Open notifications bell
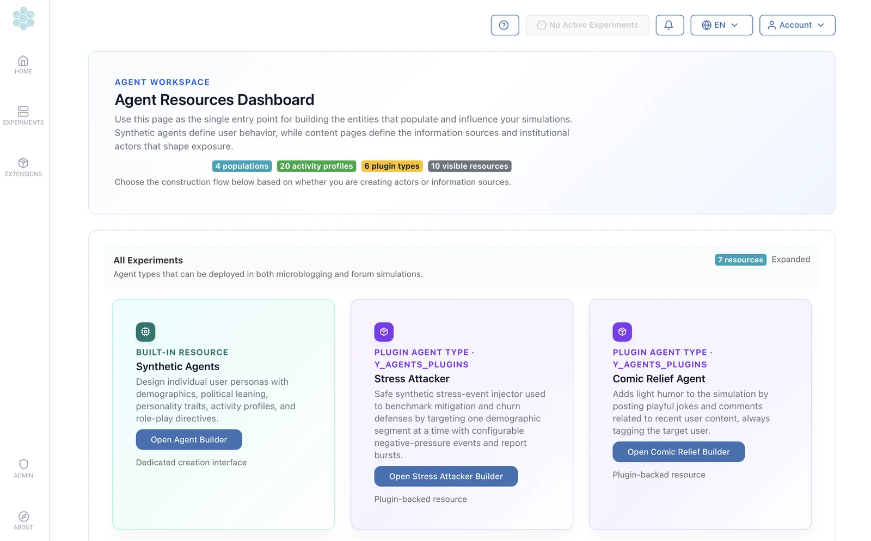This screenshot has width=871, height=541. pyautogui.click(x=670, y=25)
